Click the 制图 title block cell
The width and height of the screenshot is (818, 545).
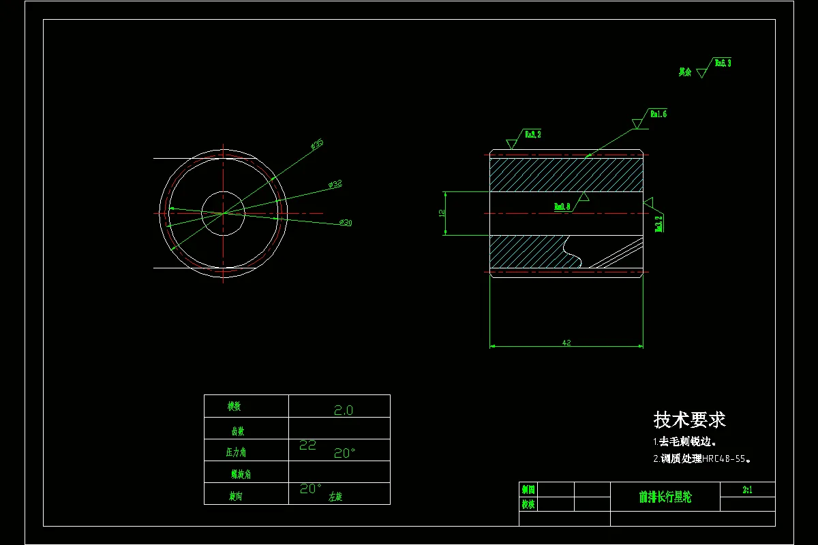tap(528, 489)
